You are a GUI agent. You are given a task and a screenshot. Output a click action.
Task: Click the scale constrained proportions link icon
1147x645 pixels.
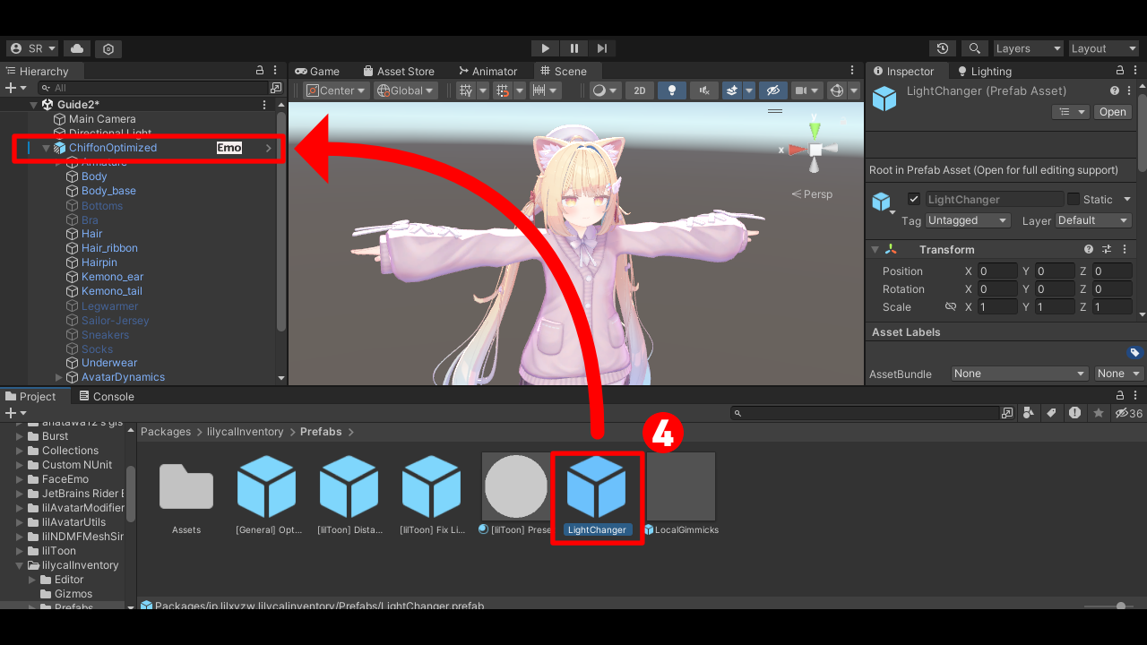951,307
